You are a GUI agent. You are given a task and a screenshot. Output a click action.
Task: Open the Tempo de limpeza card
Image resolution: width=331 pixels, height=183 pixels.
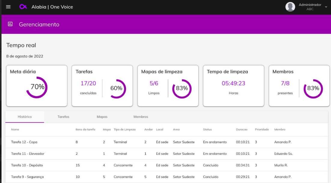click(x=233, y=86)
